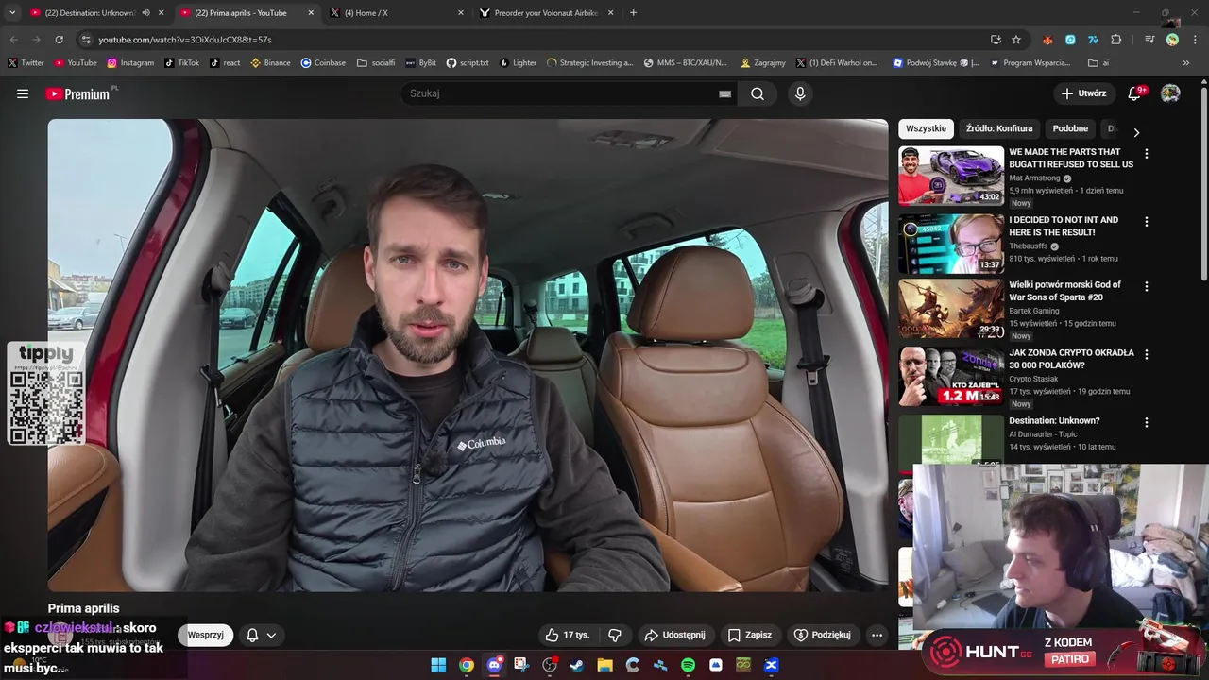Open the socialfi bookmarks folder
Image resolution: width=1209 pixels, height=680 pixels.
[x=376, y=63]
